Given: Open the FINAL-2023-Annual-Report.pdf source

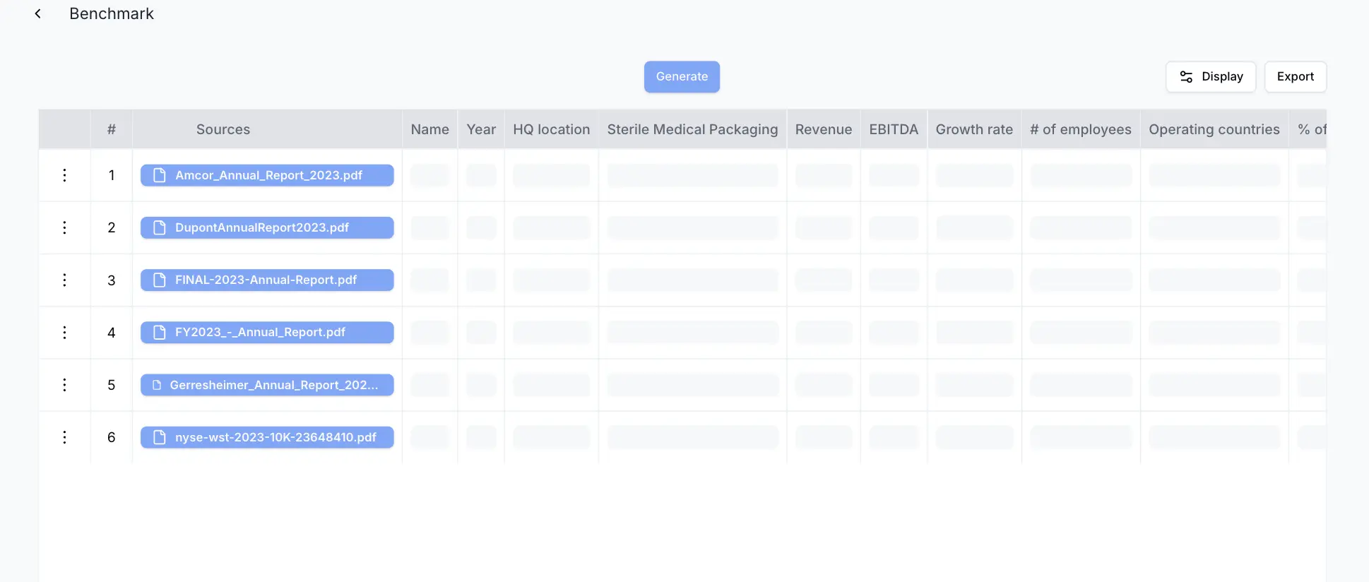Looking at the screenshot, I should [x=266, y=280].
